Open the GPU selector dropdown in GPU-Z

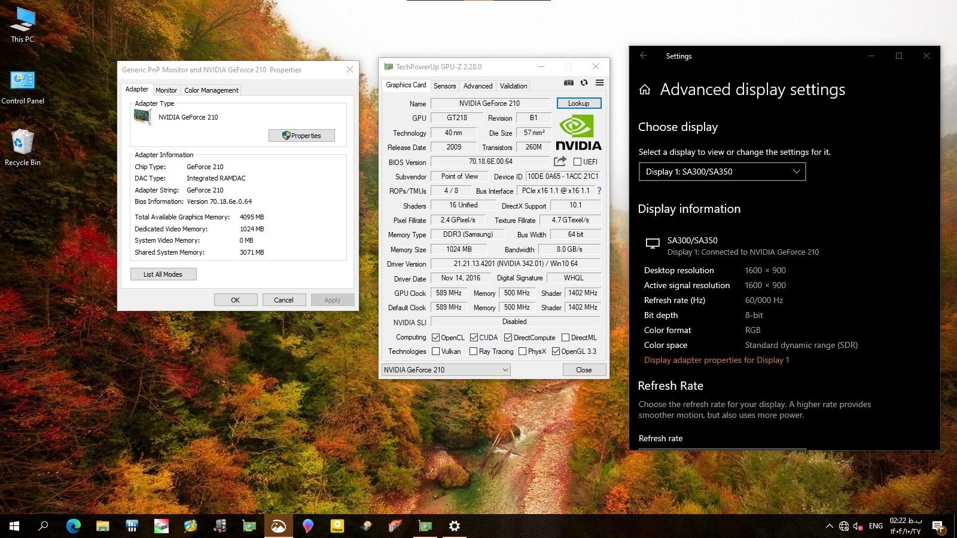pyautogui.click(x=446, y=370)
